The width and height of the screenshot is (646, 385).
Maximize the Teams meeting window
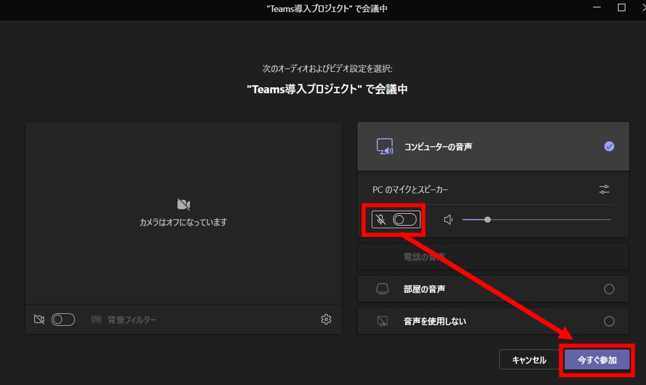(x=622, y=8)
